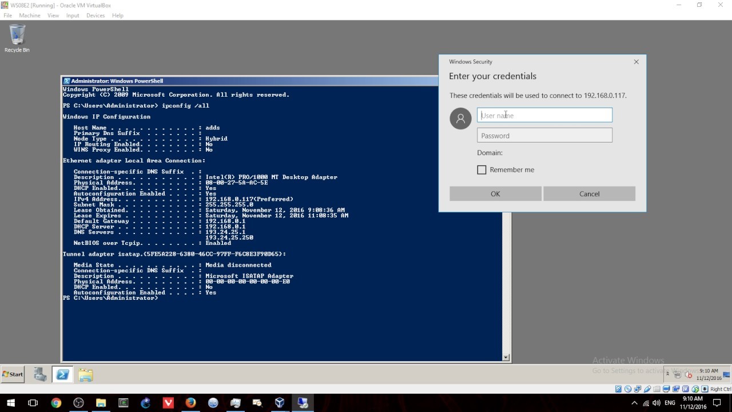This screenshot has width=732, height=412.
Task: Show hidden icons in the guest tray
Action: pos(667,374)
